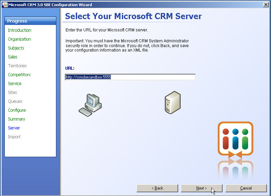This screenshot has width=271, height=196.
Task: Click the Microsoft CRM logo icon
Action: click(x=236, y=140)
